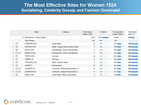This screenshot has width=141, height=105.
Task: Click the round icon in CLOZETTE.CO row
Action: pyautogui.click(x=19, y=69)
